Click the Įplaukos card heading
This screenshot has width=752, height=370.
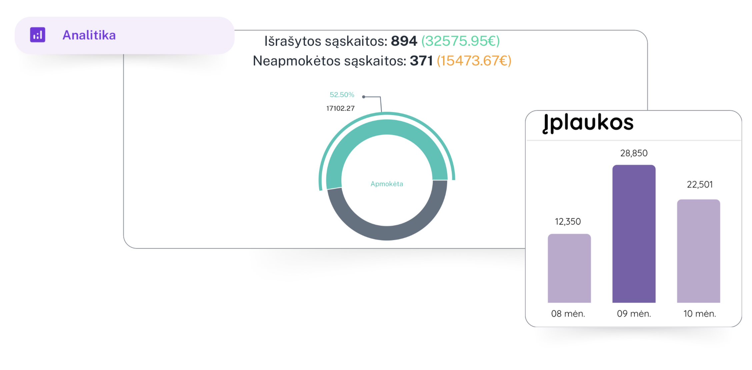coord(588,123)
